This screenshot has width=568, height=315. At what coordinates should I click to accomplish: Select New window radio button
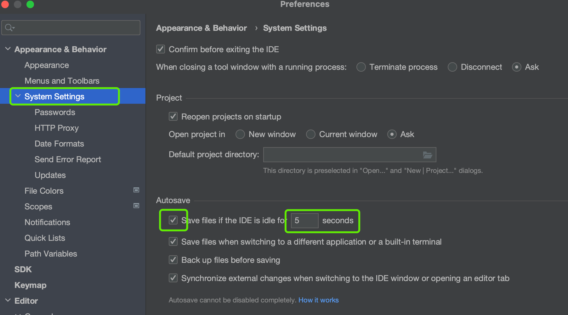click(x=240, y=134)
